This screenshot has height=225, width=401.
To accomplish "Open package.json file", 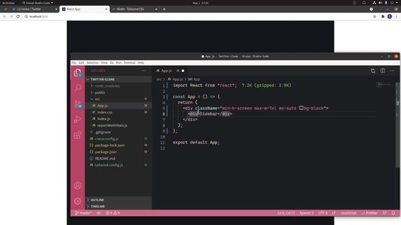I will pos(106,152).
